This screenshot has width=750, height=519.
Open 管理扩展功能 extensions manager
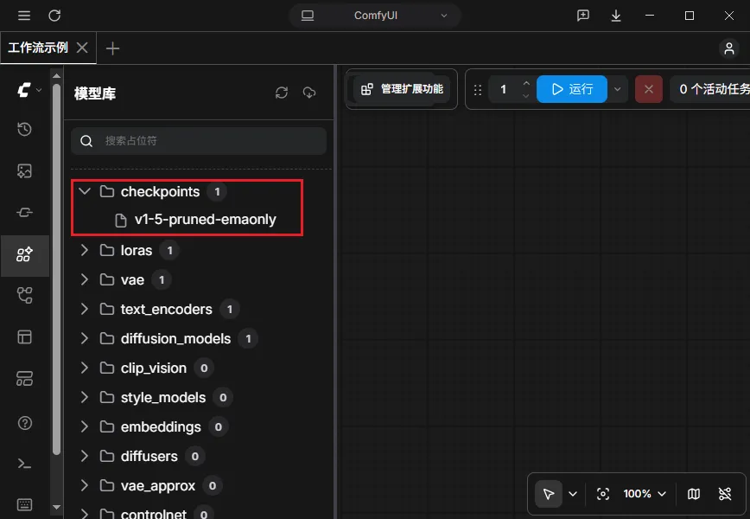pyautogui.click(x=402, y=89)
